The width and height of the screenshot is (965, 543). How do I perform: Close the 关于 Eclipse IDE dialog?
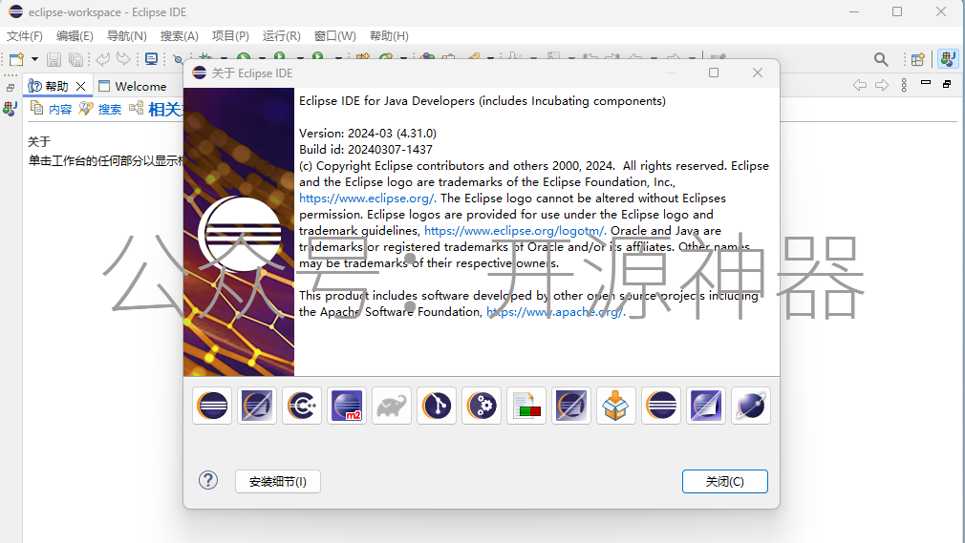point(758,73)
